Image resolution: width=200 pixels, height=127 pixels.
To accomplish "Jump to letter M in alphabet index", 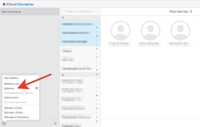I will (97, 96).
